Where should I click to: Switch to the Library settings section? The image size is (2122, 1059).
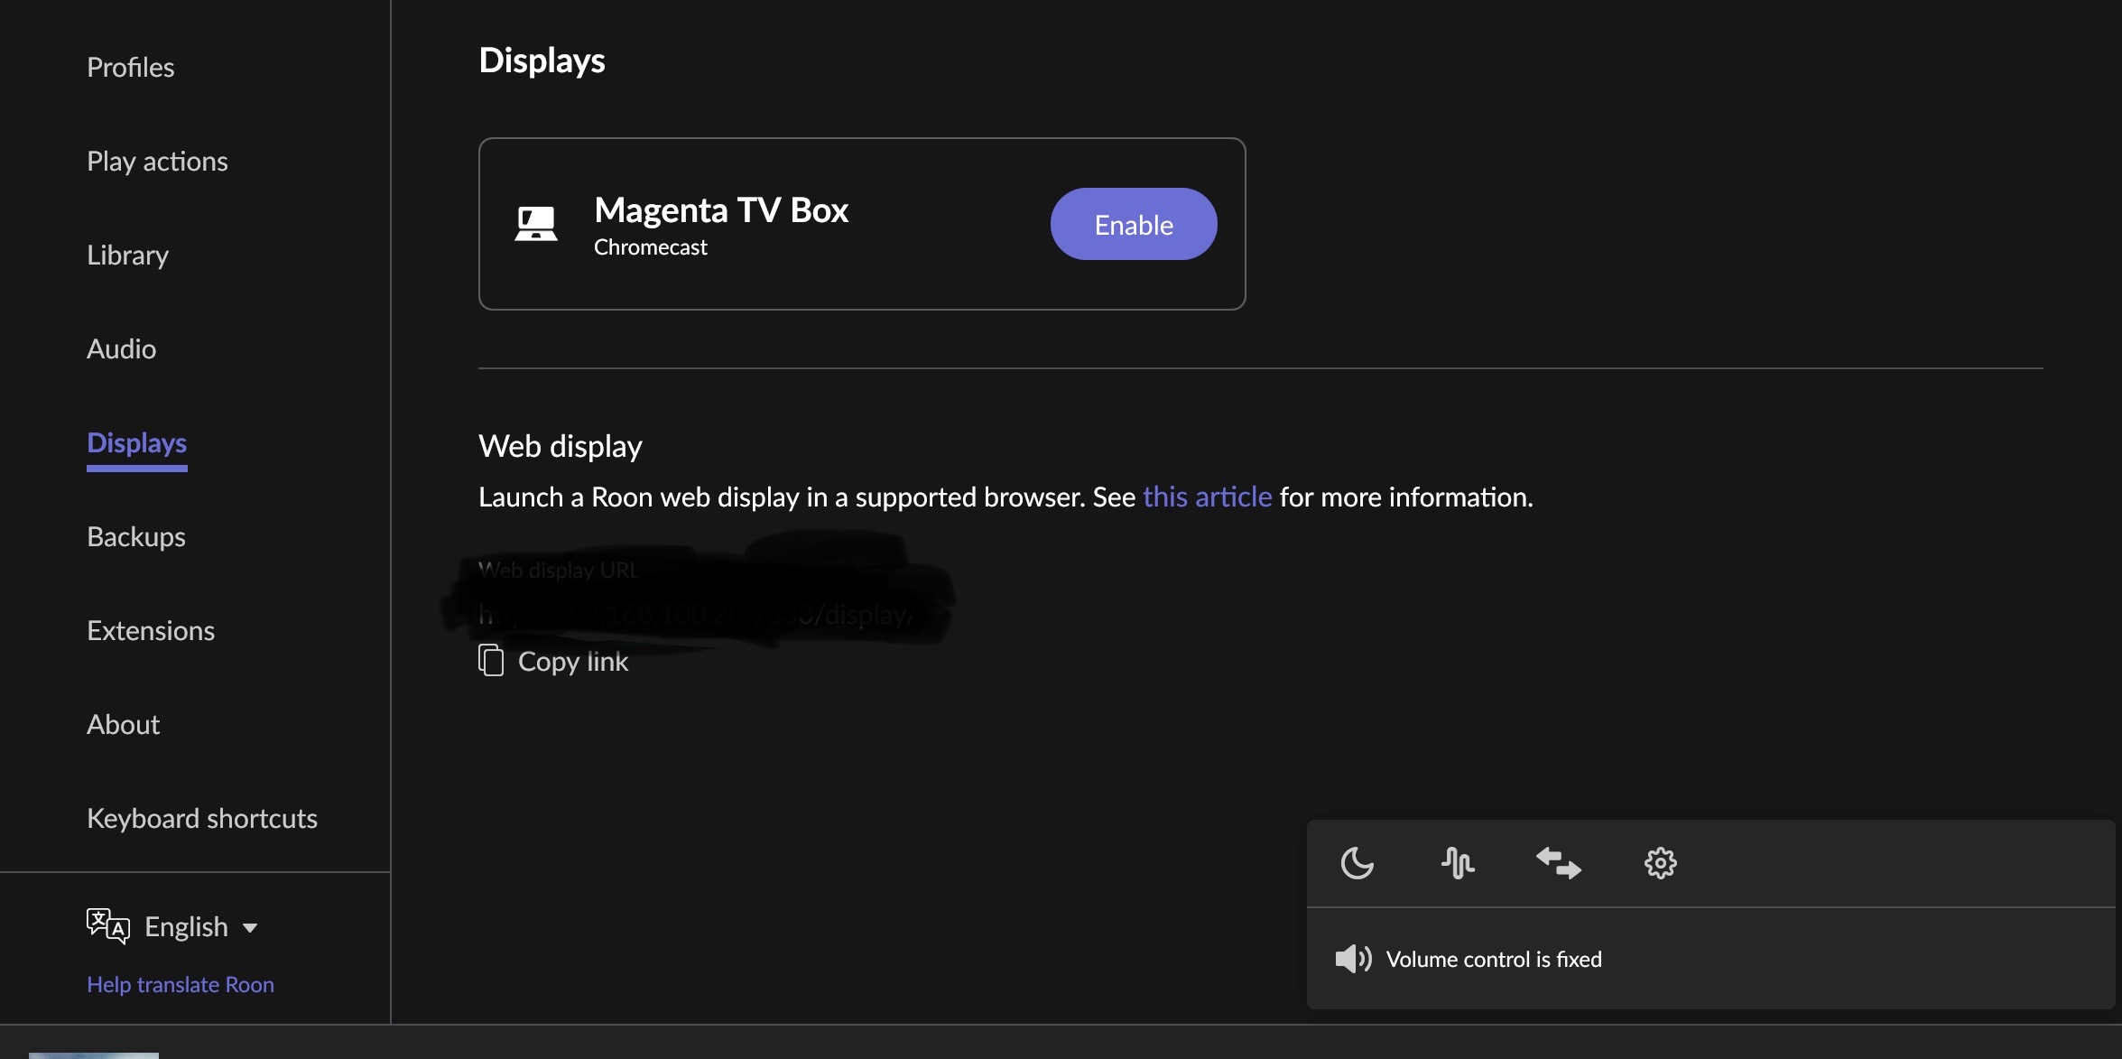[x=127, y=255]
